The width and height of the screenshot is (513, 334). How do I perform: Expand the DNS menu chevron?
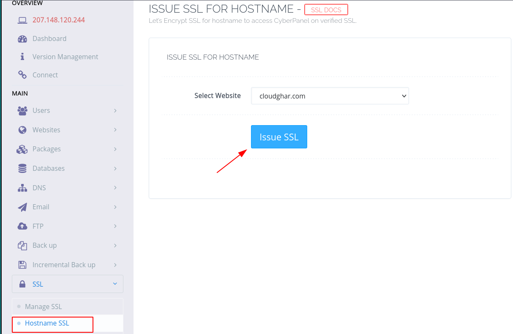(115, 188)
